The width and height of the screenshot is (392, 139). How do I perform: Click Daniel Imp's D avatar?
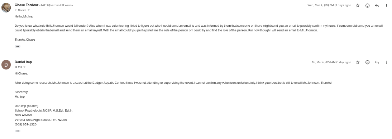pos(6,65)
